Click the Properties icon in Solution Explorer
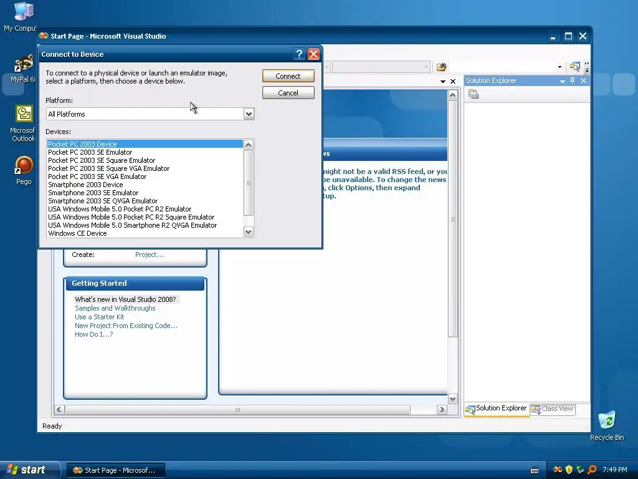Image resolution: width=638 pixels, height=479 pixels. pyautogui.click(x=474, y=95)
